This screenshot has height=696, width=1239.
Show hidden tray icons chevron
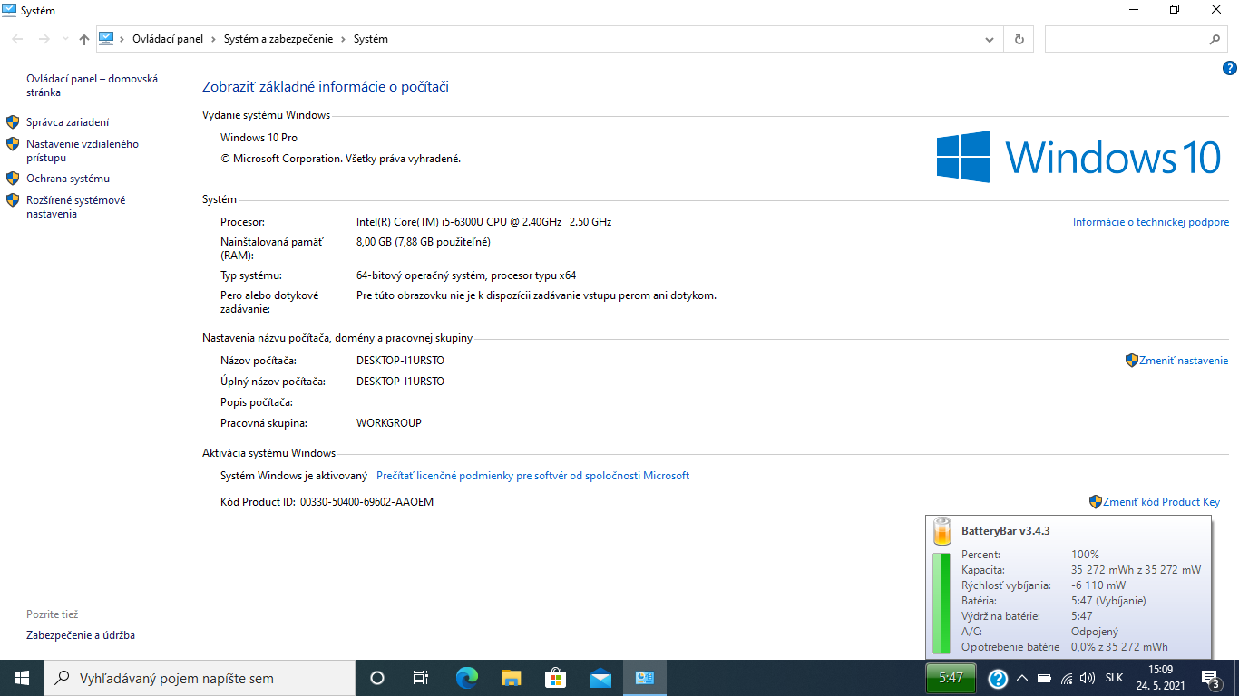(x=1022, y=678)
